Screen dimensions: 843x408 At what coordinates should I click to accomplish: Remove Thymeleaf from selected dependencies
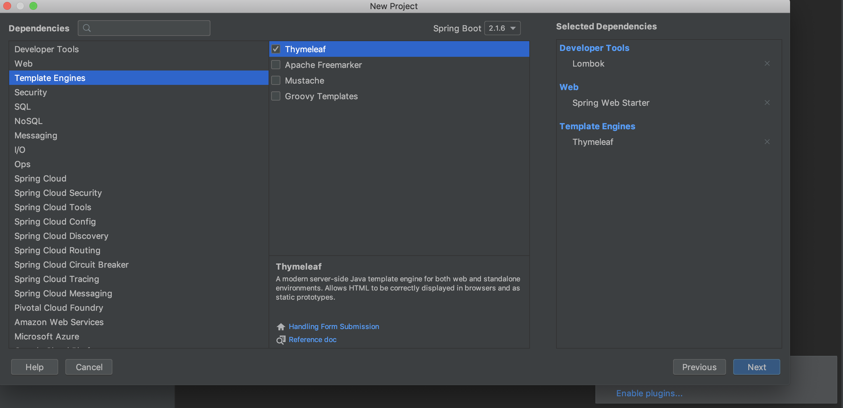click(767, 141)
